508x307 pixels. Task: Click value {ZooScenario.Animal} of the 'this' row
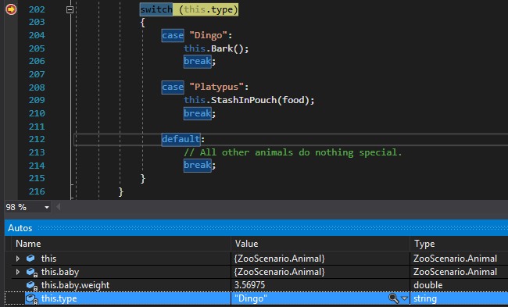click(x=279, y=259)
